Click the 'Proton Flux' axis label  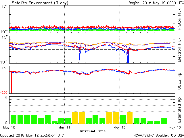(x=179, y=19)
